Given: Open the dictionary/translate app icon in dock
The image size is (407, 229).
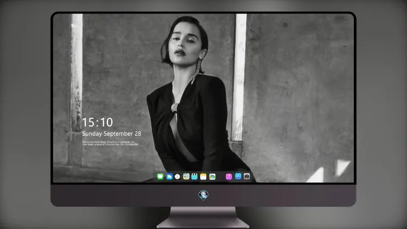Looking at the screenshot, I should (x=186, y=176).
